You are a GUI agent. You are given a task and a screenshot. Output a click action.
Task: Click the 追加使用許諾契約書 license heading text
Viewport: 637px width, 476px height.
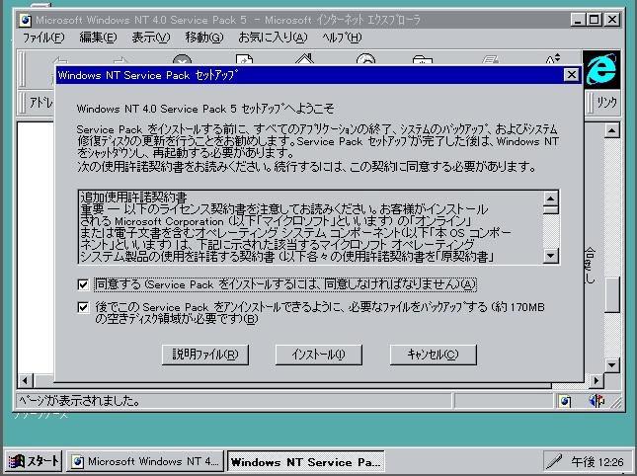tap(133, 198)
